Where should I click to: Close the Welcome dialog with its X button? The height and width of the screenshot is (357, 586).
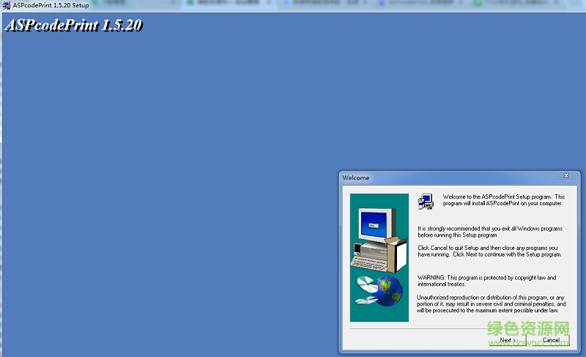point(565,177)
